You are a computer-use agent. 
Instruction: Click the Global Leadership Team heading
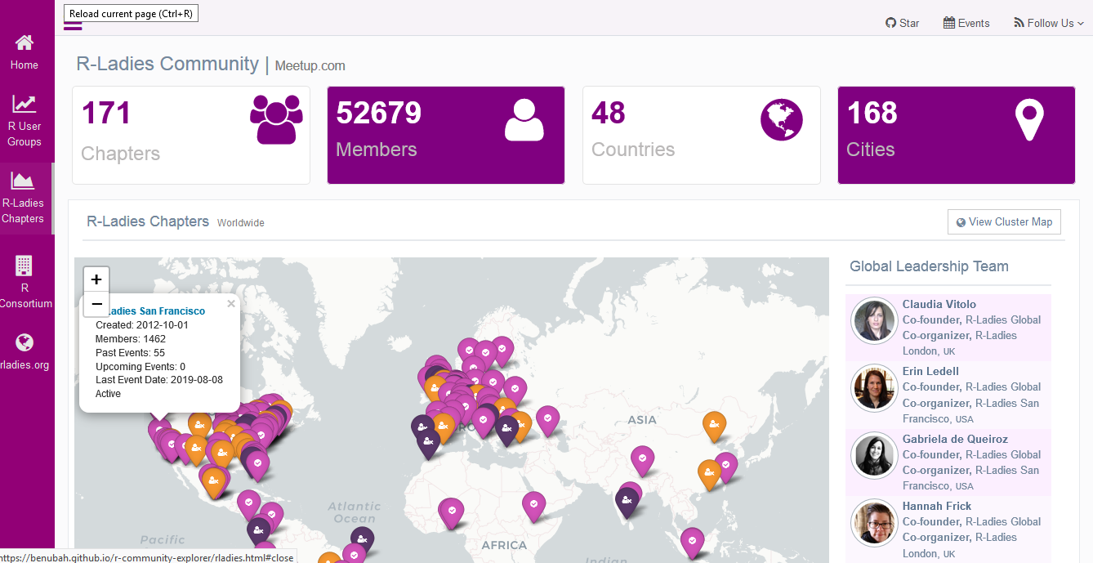(929, 266)
